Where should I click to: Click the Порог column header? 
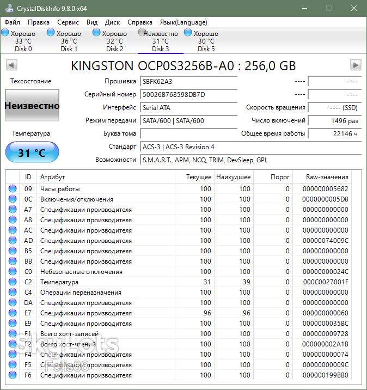pos(273,177)
